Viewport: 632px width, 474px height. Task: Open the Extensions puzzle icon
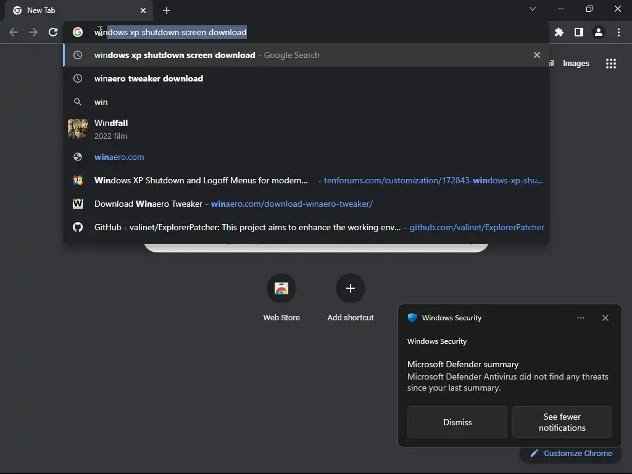coord(559,32)
